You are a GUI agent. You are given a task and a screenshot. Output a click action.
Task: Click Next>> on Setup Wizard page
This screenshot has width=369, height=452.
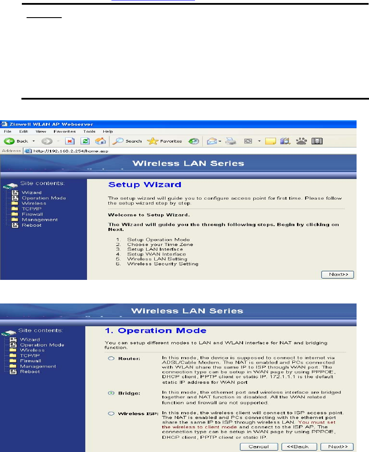(x=338, y=274)
